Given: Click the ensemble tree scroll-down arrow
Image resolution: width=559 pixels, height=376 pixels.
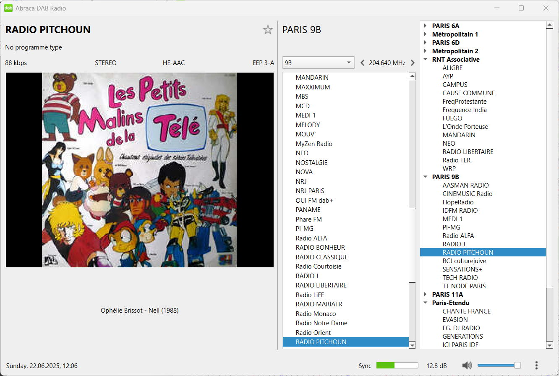Looking at the screenshot, I should pyautogui.click(x=549, y=345).
